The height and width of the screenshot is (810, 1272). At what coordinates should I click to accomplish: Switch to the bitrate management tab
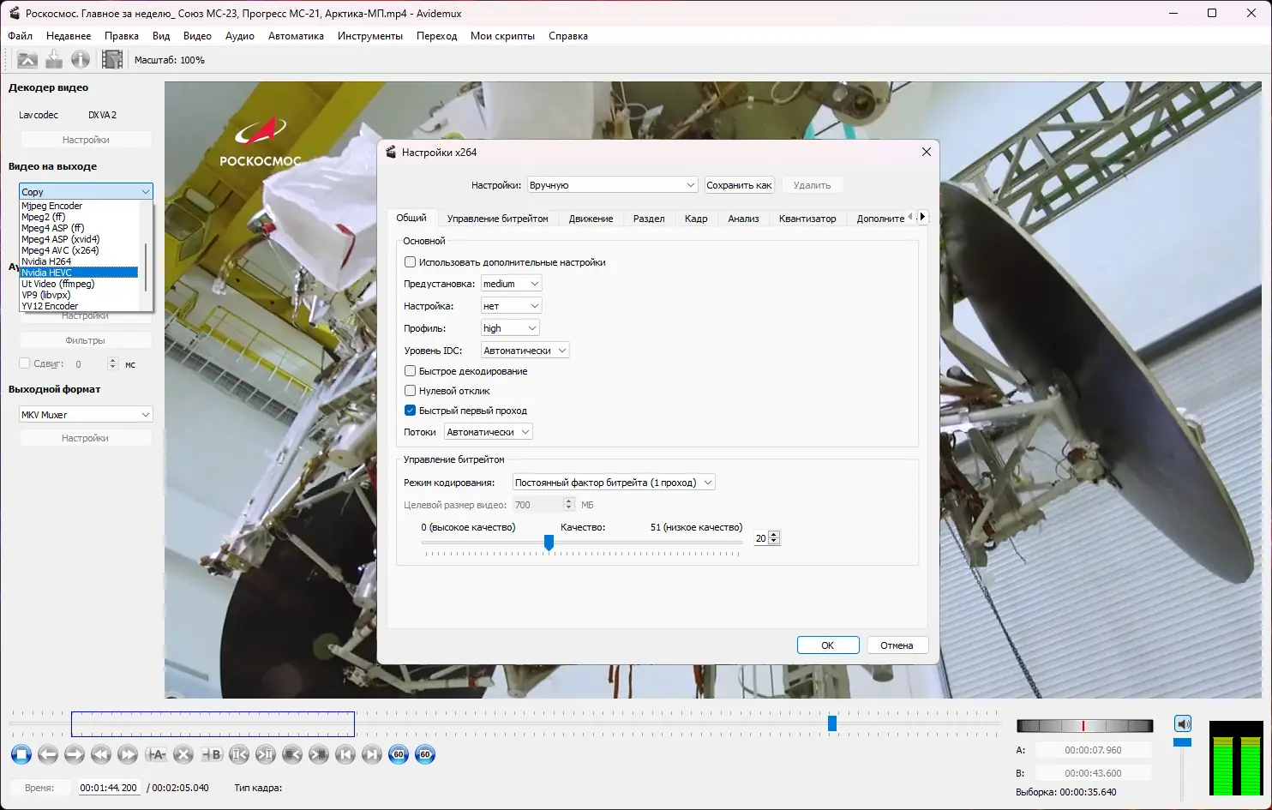(x=498, y=218)
